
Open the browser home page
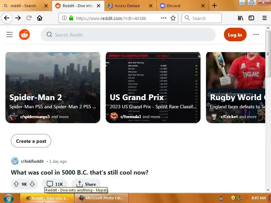[40, 18]
